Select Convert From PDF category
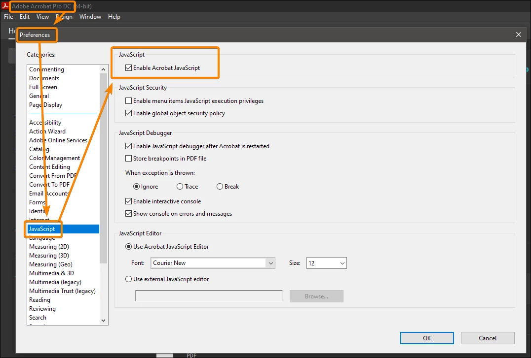The height and width of the screenshot is (358, 531). pyautogui.click(x=53, y=175)
